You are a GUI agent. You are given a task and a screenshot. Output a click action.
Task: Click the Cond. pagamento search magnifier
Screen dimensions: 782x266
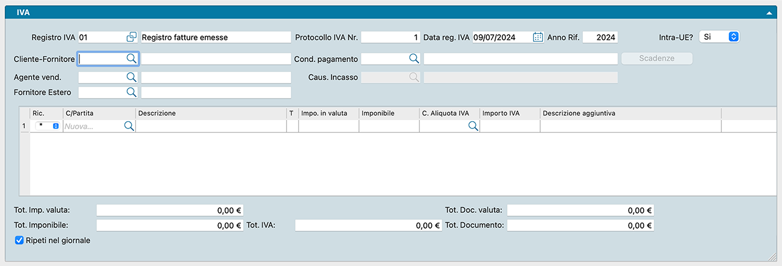click(x=414, y=59)
